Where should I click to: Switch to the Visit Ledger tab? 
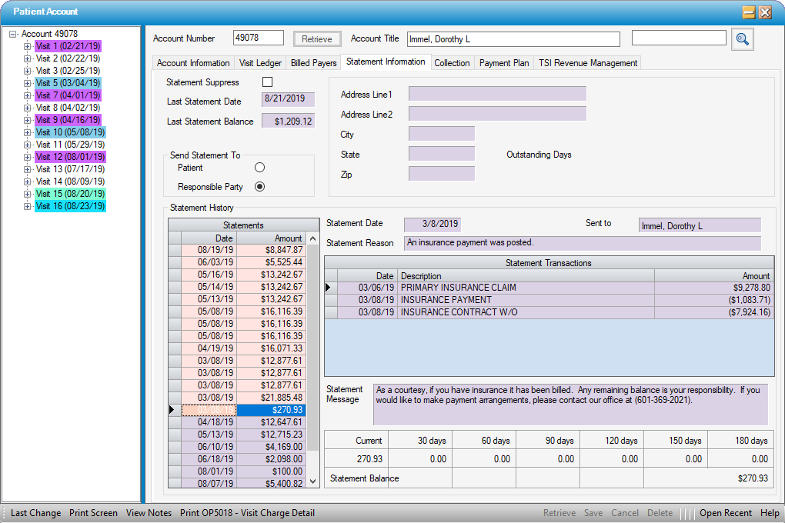click(x=262, y=63)
